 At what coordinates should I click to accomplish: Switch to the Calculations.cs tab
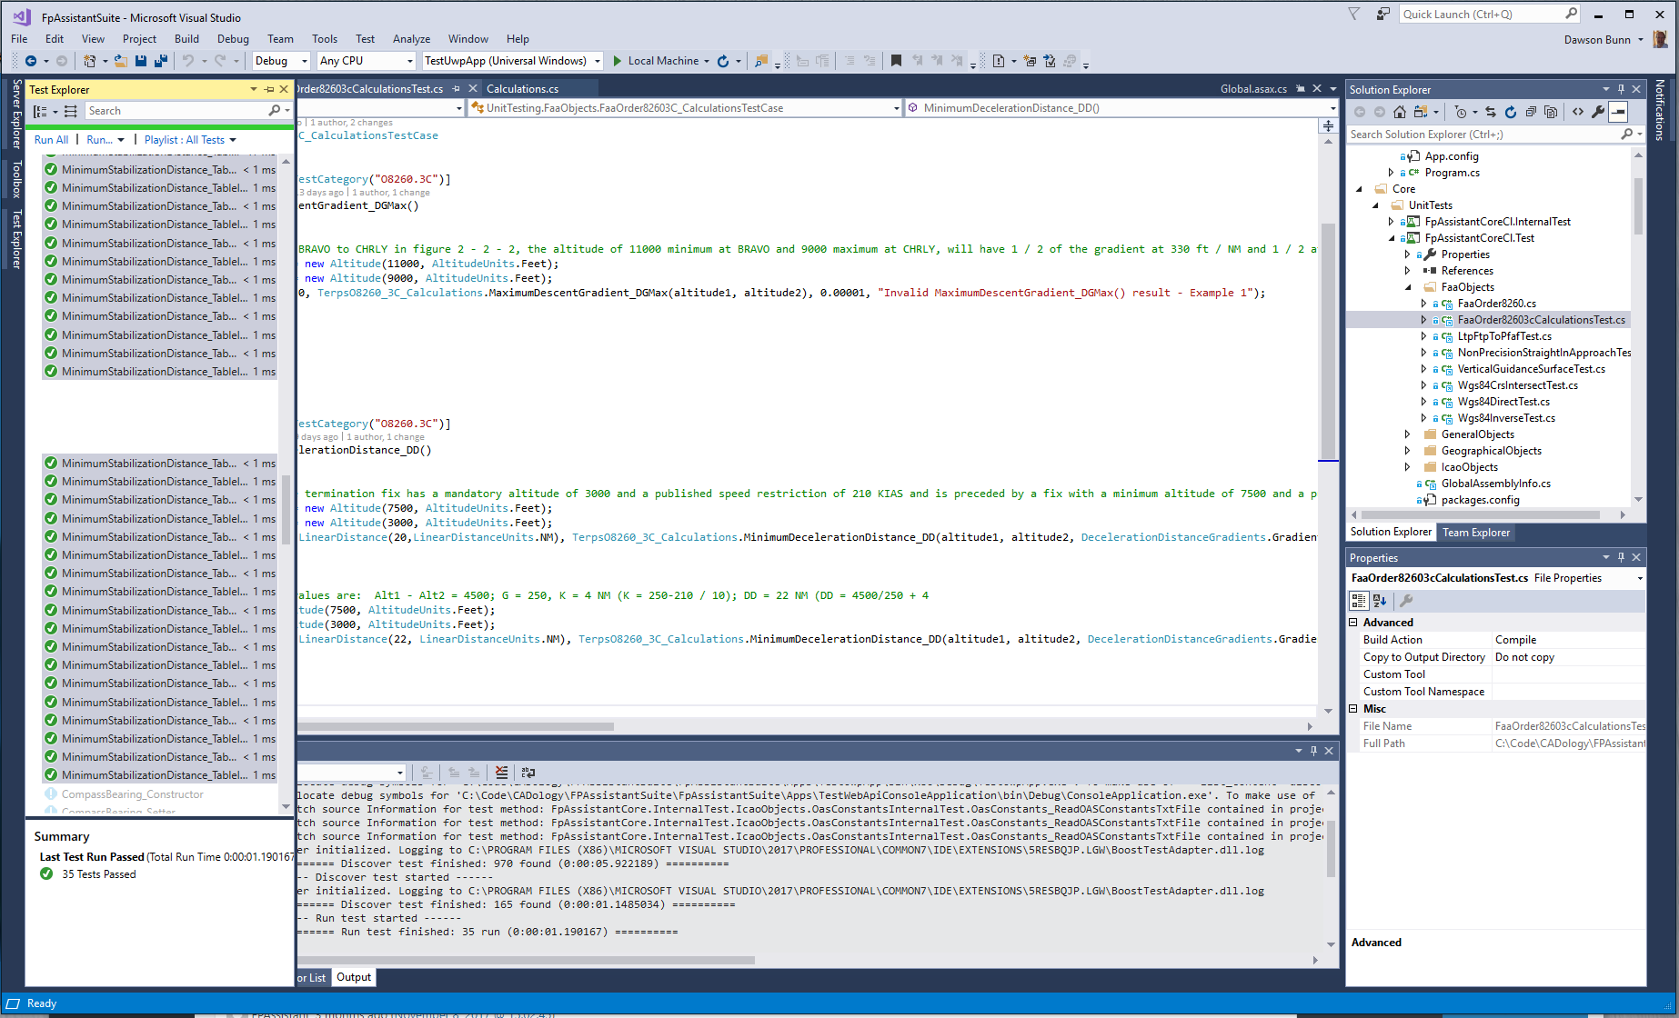pos(522,89)
